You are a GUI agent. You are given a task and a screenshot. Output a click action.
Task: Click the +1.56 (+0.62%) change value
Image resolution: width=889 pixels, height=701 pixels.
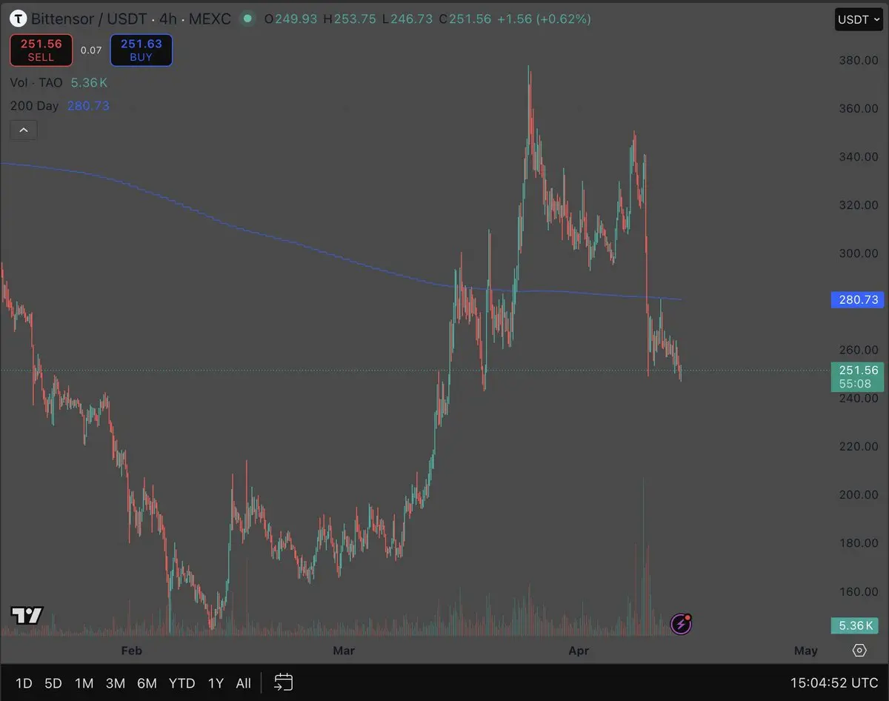pos(544,19)
